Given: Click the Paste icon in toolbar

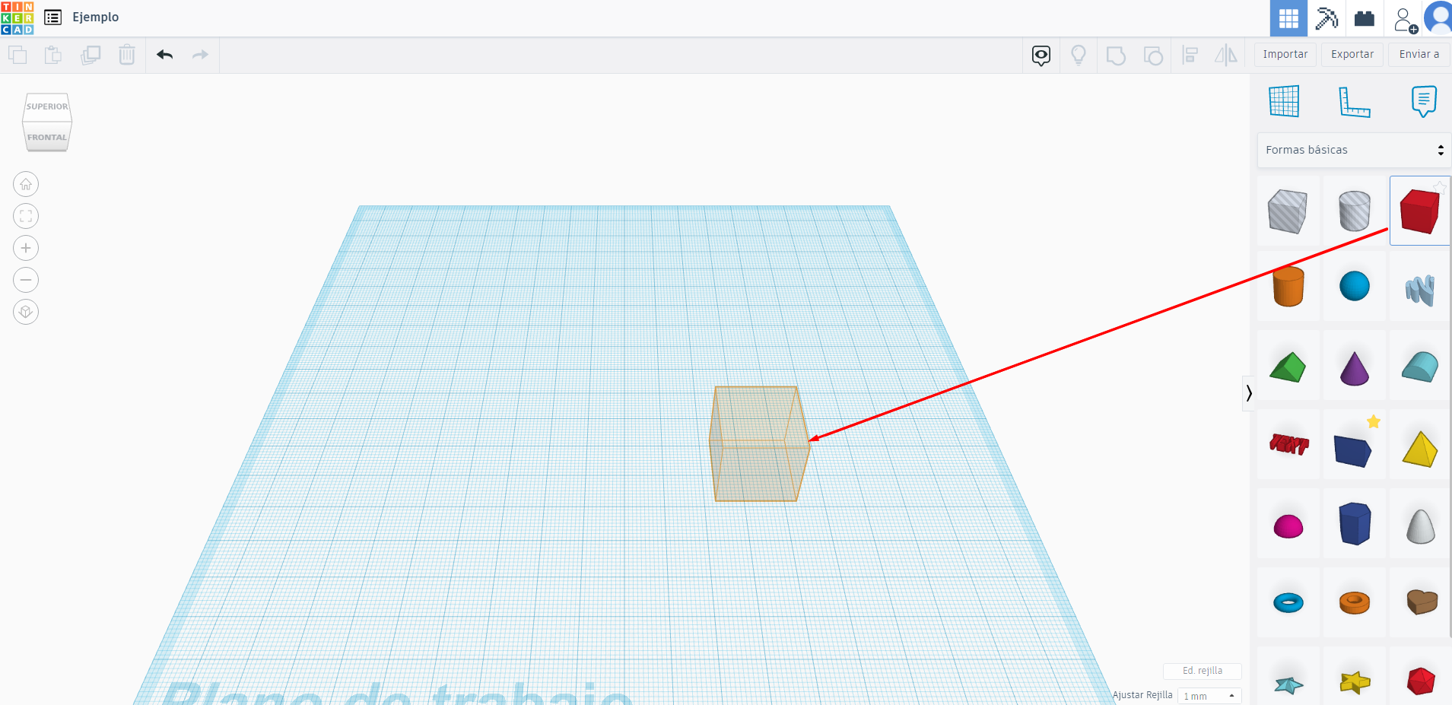Looking at the screenshot, I should [53, 55].
